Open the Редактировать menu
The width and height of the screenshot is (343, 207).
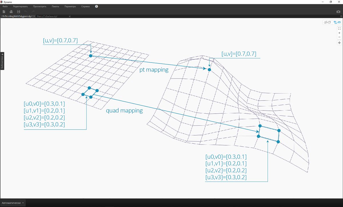(x=20, y=6)
